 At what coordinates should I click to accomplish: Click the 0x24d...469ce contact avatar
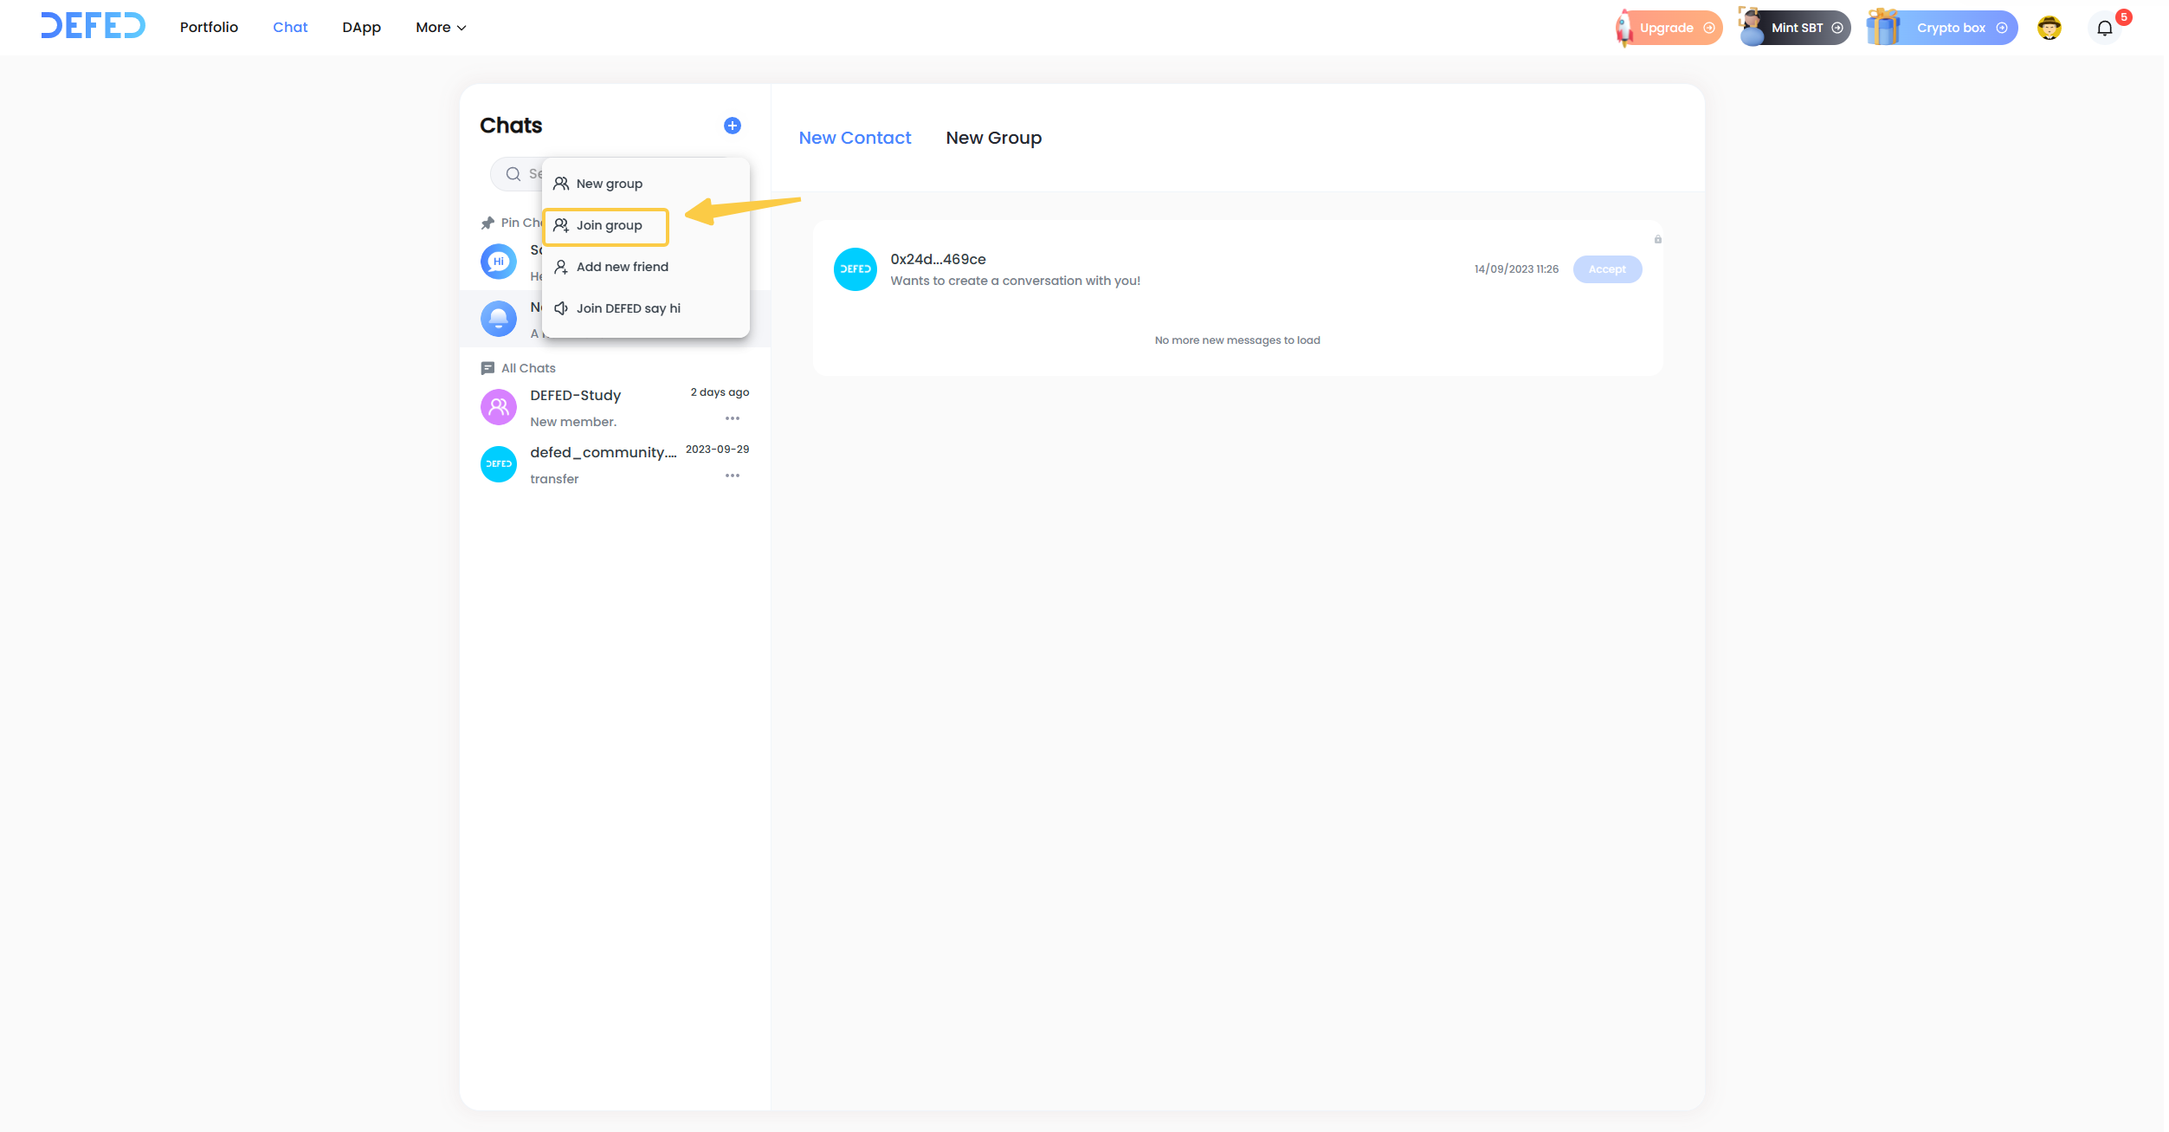coord(855,269)
